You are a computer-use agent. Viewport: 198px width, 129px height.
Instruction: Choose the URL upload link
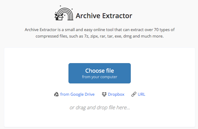click(141, 94)
